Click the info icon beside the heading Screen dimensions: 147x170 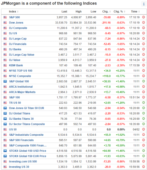pos(144,4)
